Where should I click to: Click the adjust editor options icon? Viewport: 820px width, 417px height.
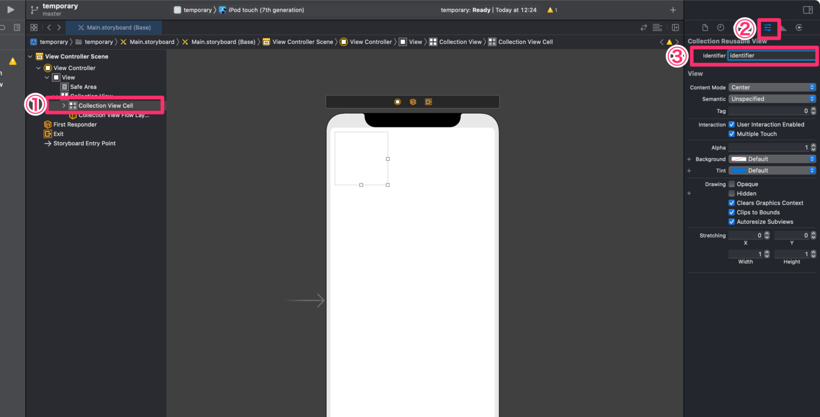pyautogui.click(x=657, y=27)
